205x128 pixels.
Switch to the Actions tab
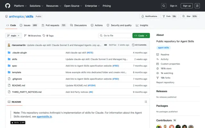point(97,25)
